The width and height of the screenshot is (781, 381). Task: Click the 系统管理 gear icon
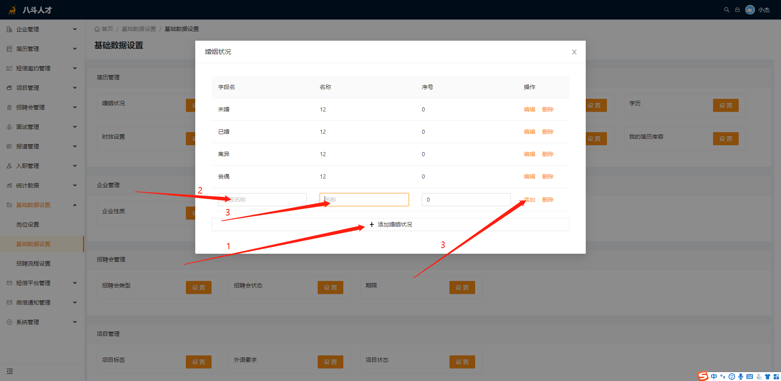coord(9,322)
